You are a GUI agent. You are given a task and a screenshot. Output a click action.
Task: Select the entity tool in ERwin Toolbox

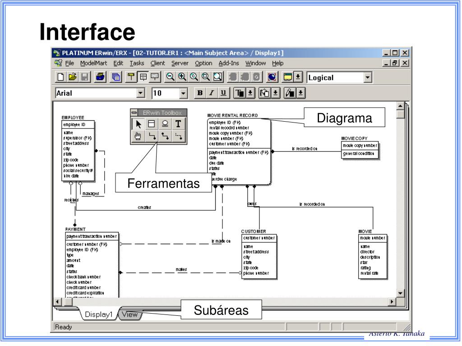152,124
